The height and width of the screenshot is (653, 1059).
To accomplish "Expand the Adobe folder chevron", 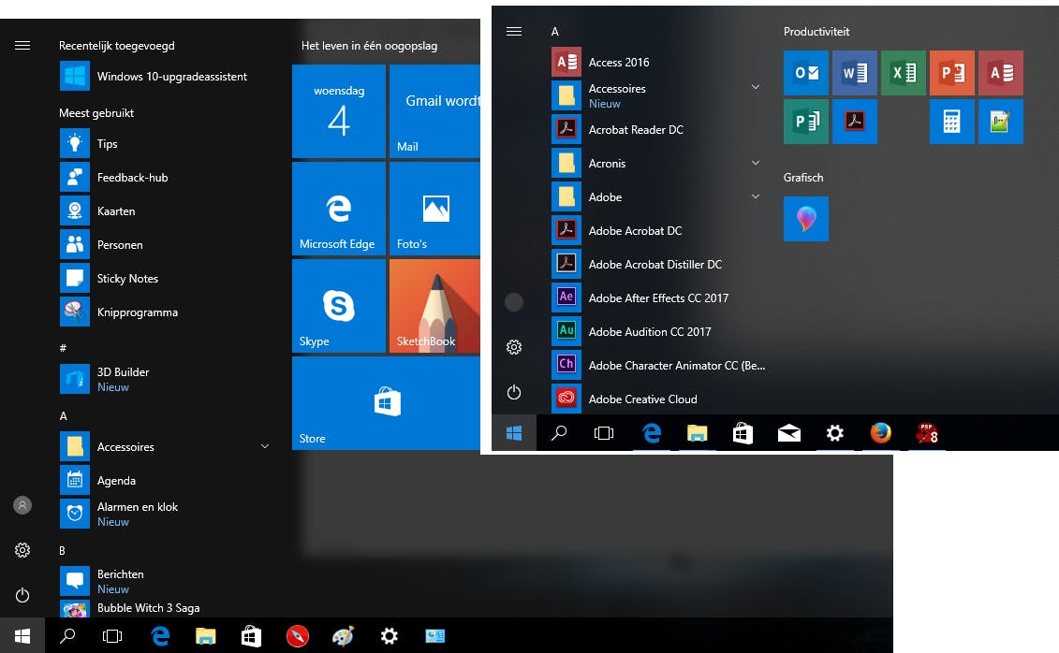I will (x=755, y=197).
